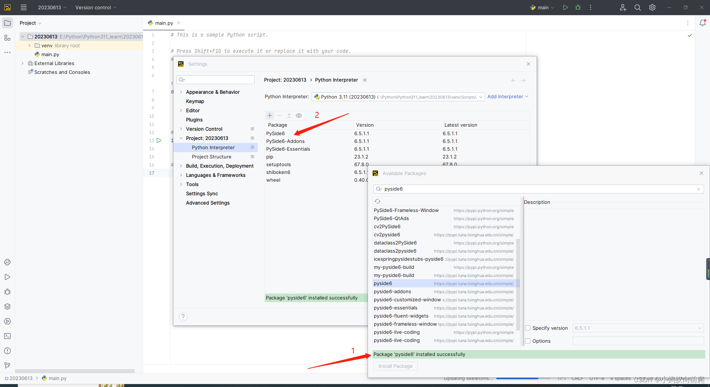This screenshot has height=387, width=710.
Task: Expand External Libraries node
Action: (x=22, y=63)
